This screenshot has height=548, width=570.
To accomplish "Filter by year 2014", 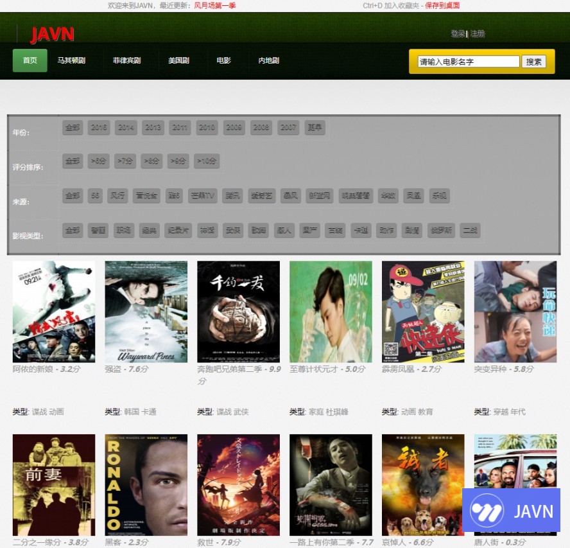I will 126,127.
